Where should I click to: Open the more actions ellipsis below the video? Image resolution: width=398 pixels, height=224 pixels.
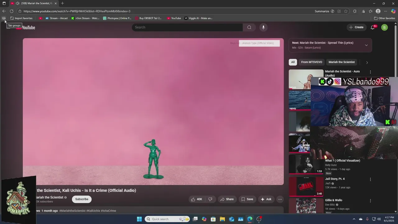280,199
